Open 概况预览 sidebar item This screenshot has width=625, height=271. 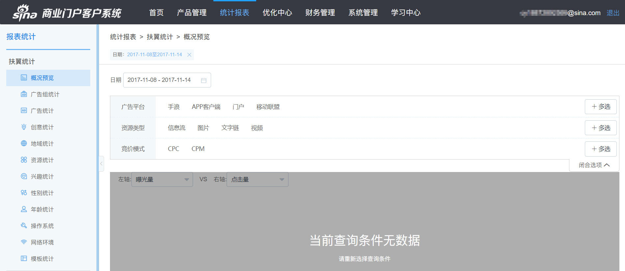click(48, 78)
